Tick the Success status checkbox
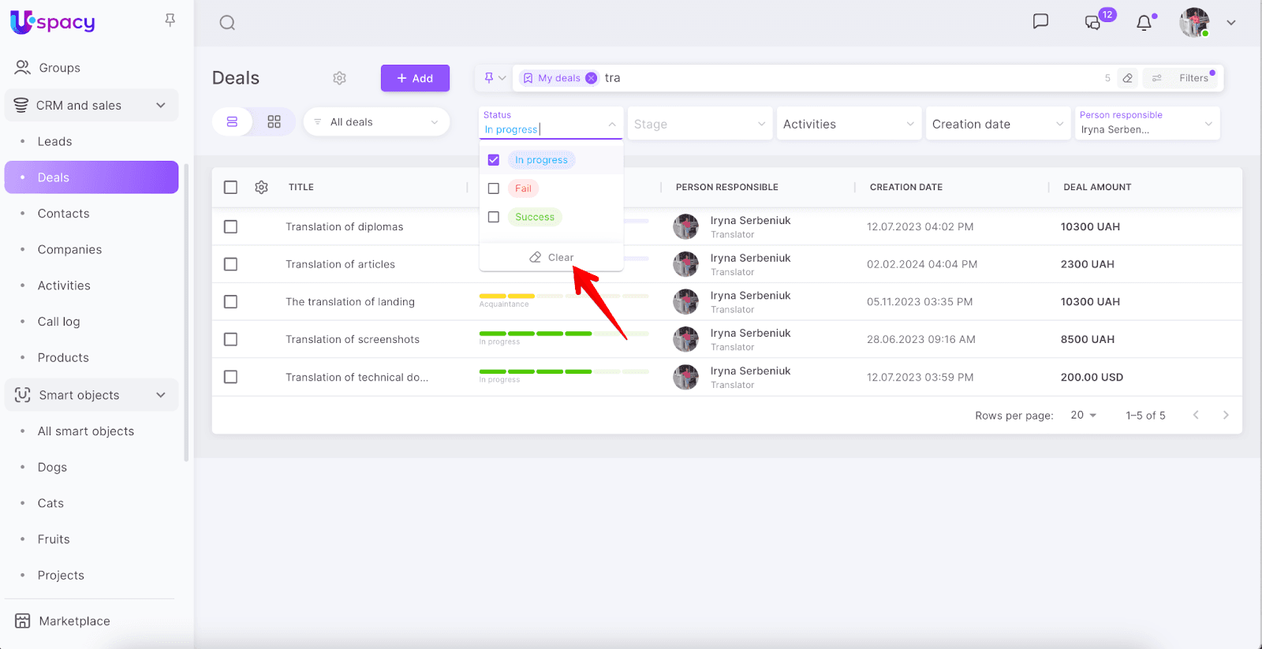The height and width of the screenshot is (649, 1262). [494, 217]
